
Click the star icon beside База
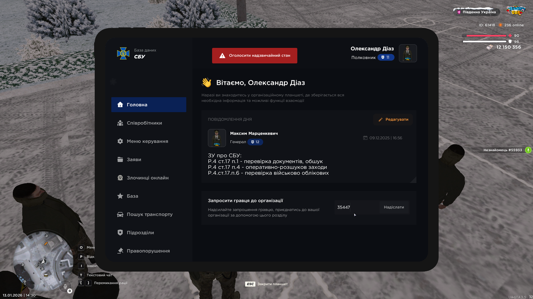click(120, 196)
